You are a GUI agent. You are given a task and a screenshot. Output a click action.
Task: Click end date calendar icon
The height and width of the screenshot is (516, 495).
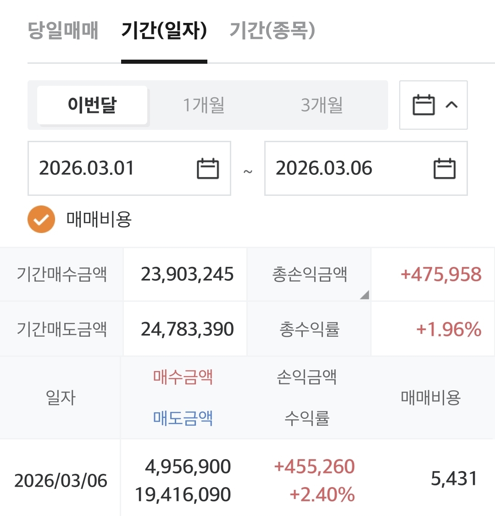coord(444,168)
